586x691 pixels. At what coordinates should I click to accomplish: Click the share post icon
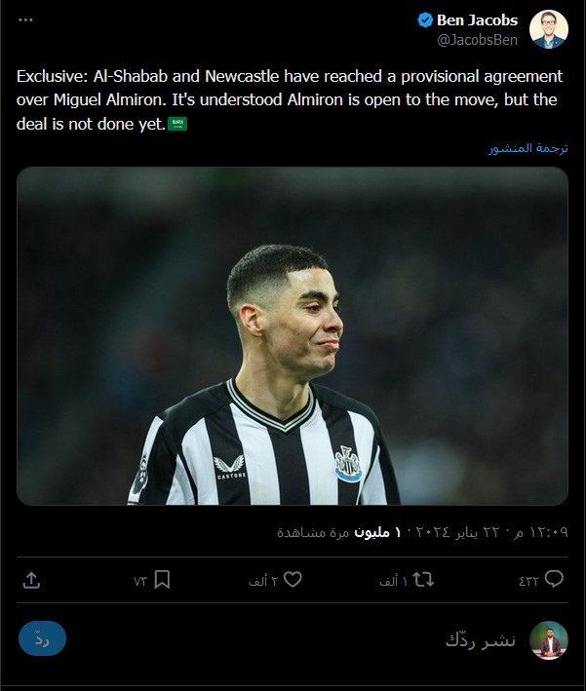[31, 580]
